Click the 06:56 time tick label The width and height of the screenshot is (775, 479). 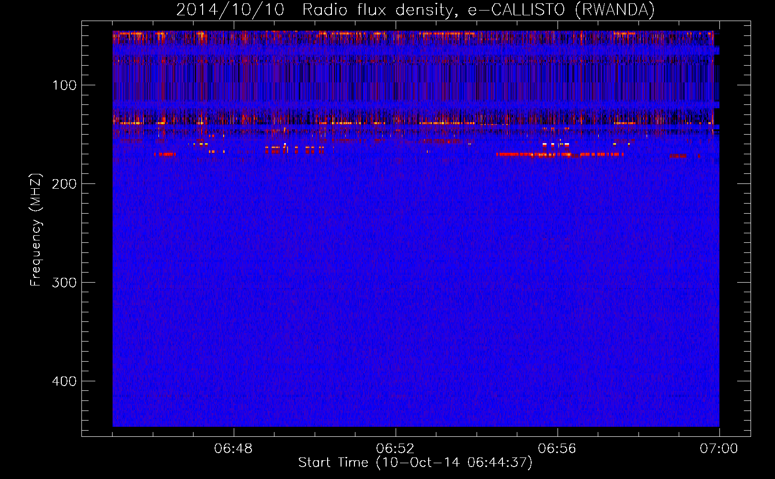coord(557,449)
